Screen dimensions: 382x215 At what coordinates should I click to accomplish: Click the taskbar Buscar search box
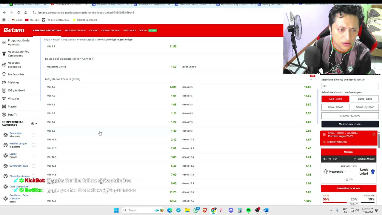coord(143,210)
